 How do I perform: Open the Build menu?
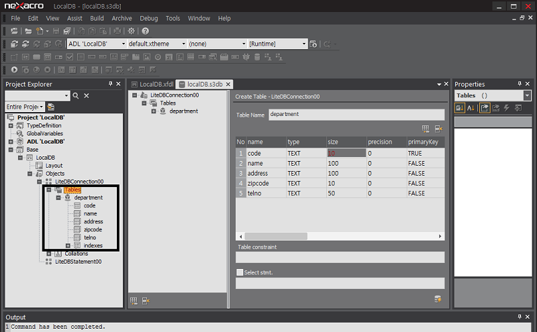pos(97,19)
